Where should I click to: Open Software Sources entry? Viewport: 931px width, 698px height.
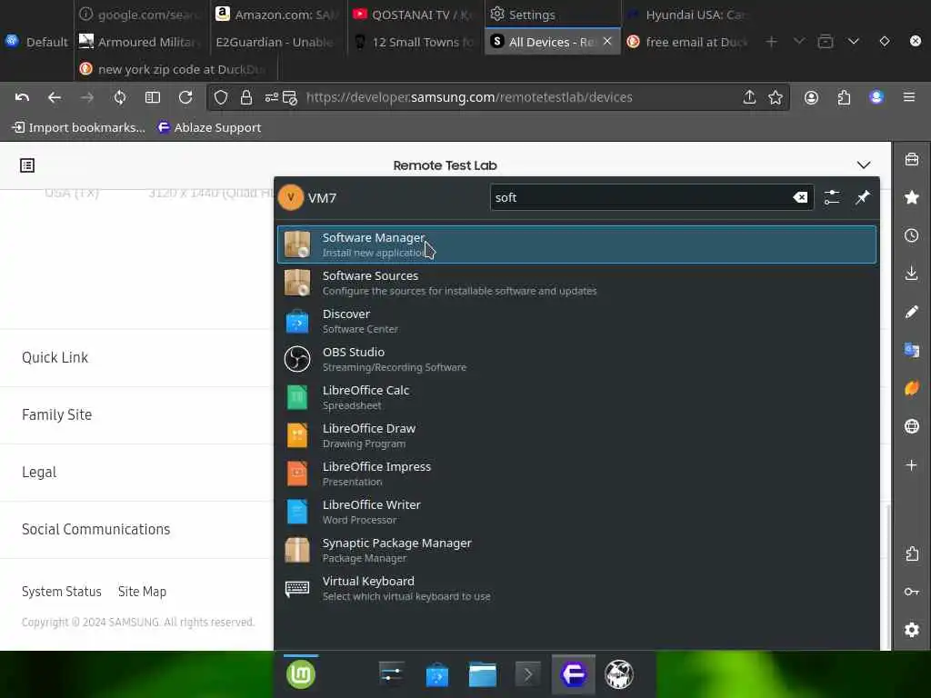click(x=576, y=283)
